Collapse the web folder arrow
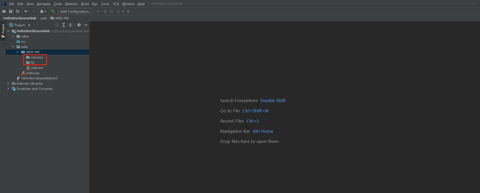This screenshot has width=480, height=193. [x=13, y=47]
